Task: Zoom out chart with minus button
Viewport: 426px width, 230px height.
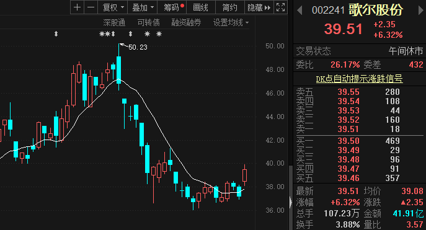Action: coord(91,7)
